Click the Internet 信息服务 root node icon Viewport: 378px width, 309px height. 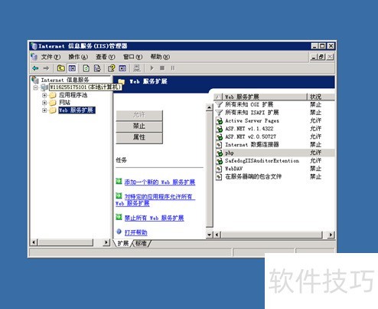point(35,80)
